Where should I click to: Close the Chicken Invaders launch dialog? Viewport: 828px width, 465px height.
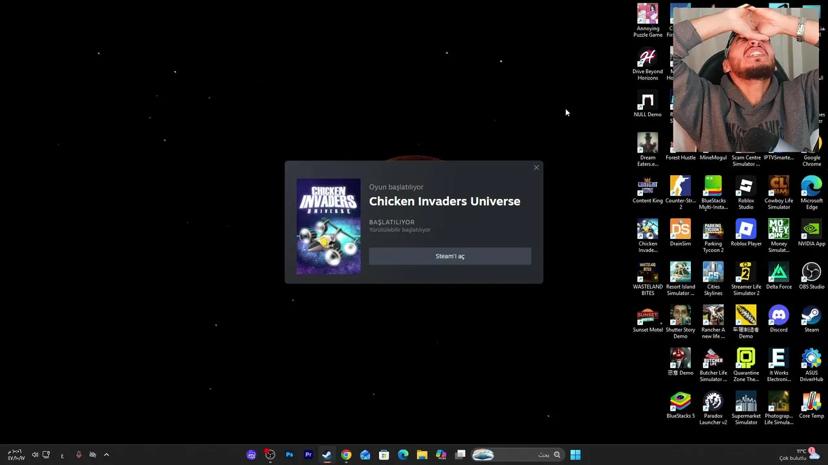pyautogui.click(x=536, y=168)
